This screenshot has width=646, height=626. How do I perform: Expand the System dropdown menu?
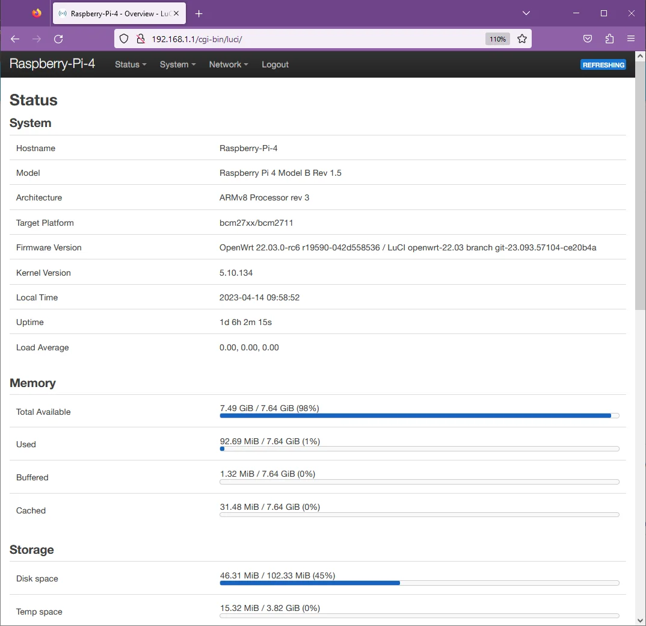point(177,64)
